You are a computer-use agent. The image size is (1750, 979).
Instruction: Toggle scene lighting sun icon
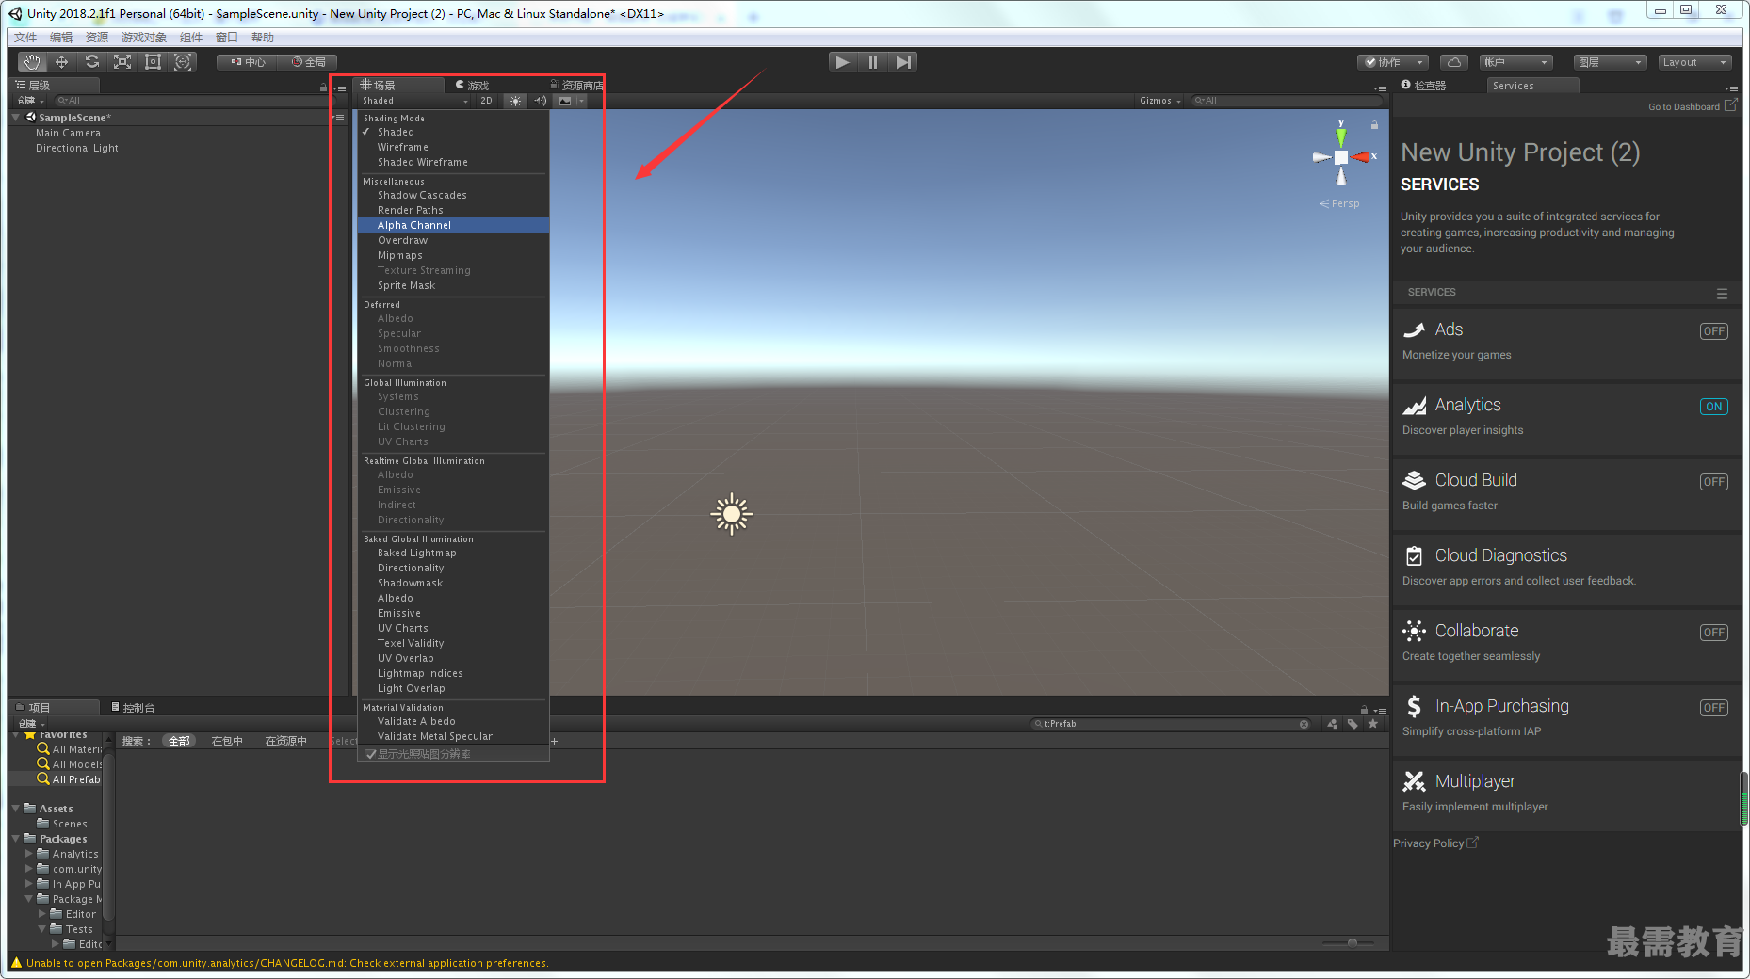tap(515, 101)
